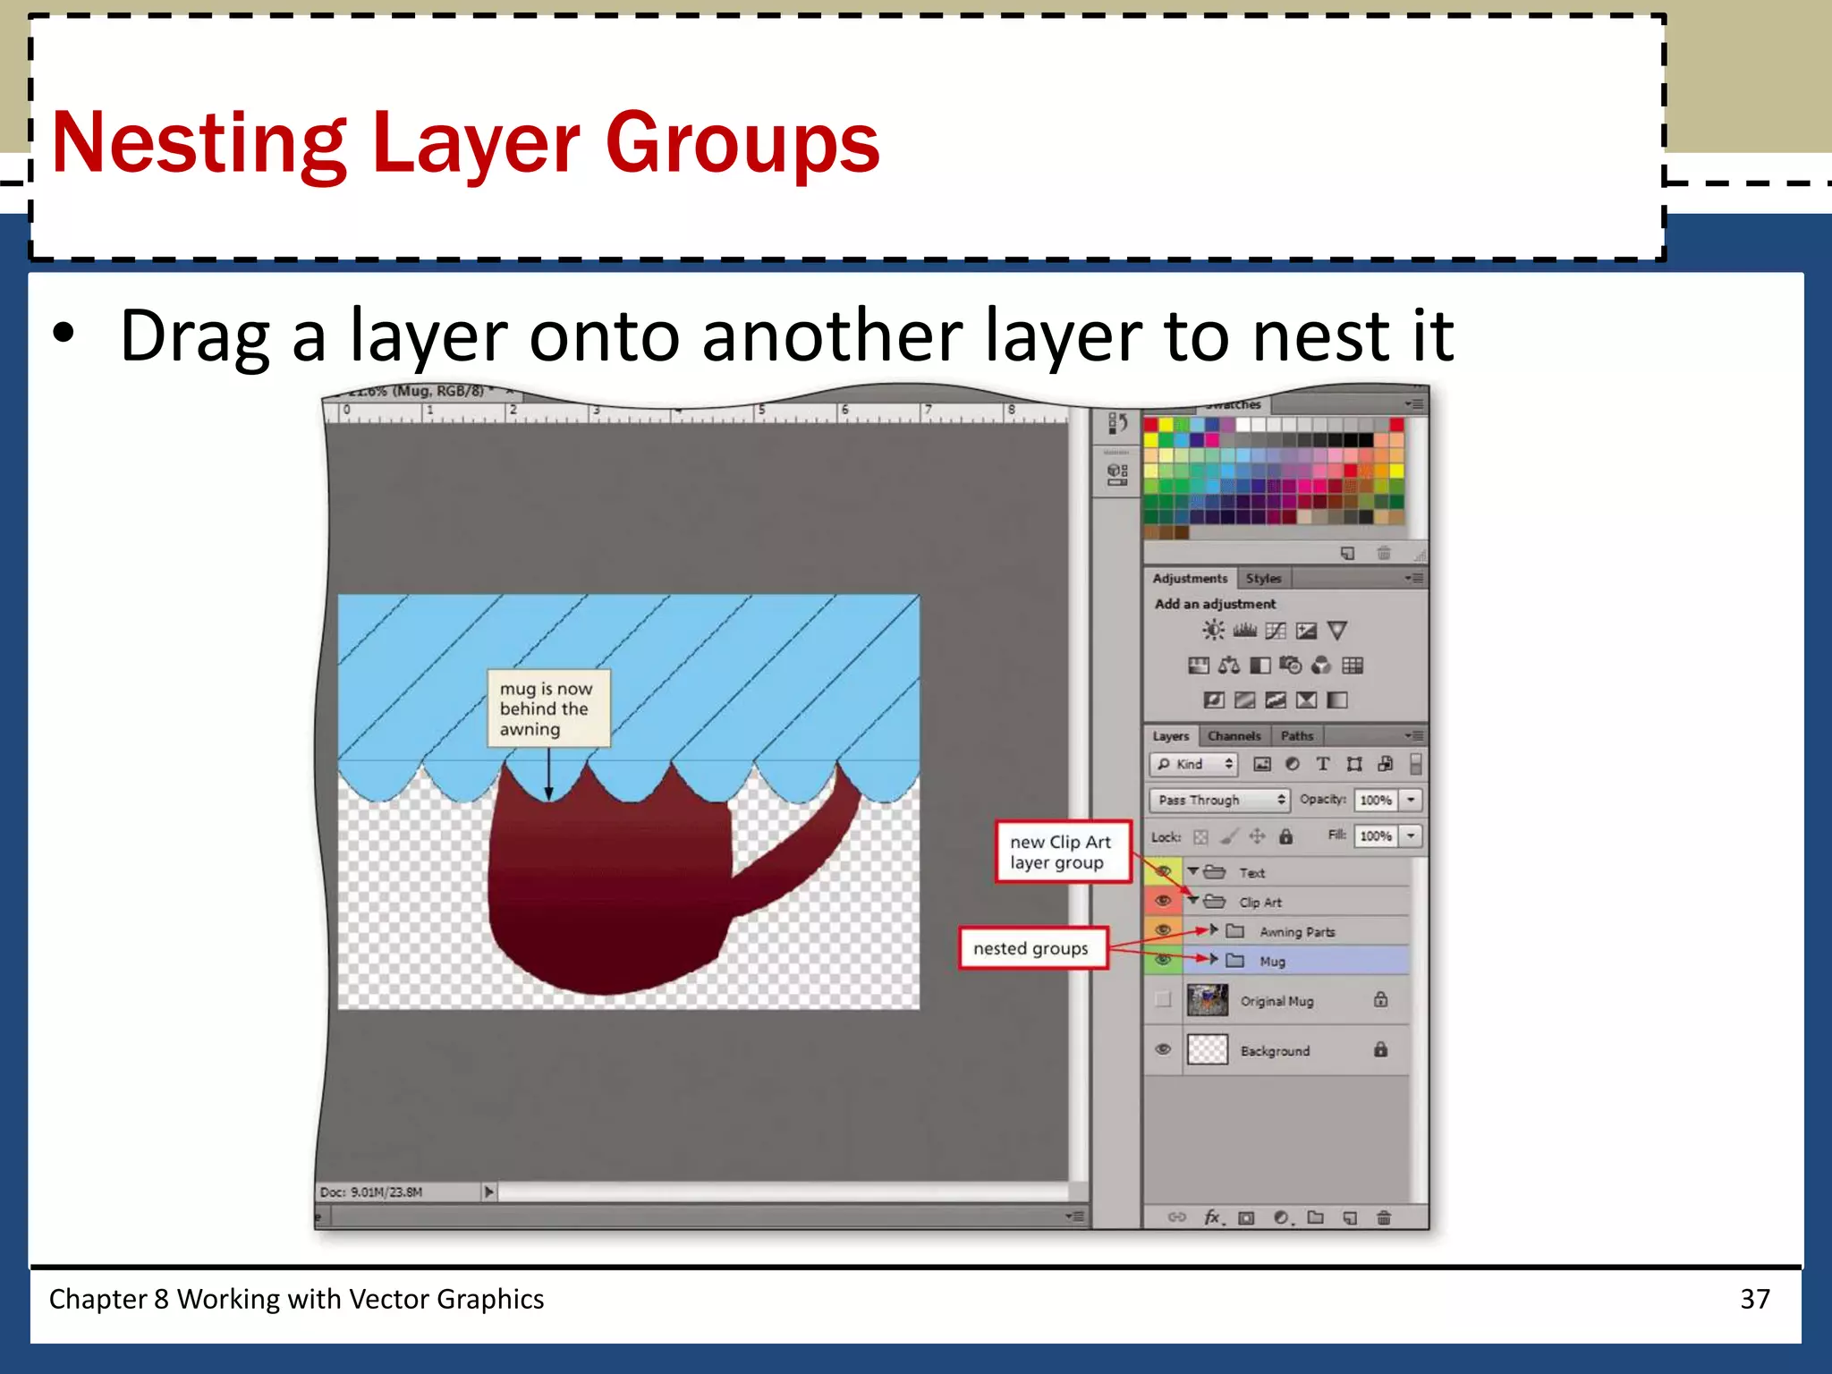Add a layer style with fx icon

[1213, 1217]
